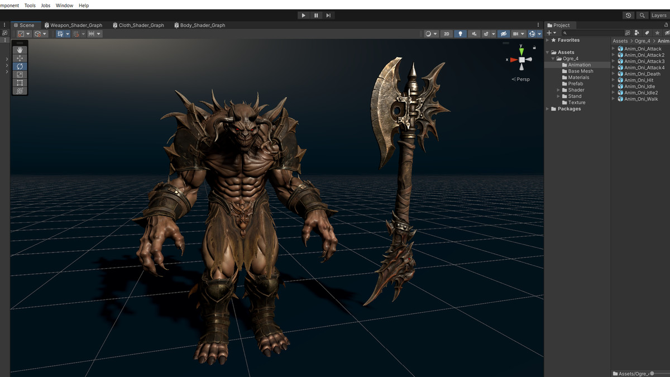This screenshot has width=670, height=377.
Task: Select the Rect tool
Action: click(x=20, y=83)
